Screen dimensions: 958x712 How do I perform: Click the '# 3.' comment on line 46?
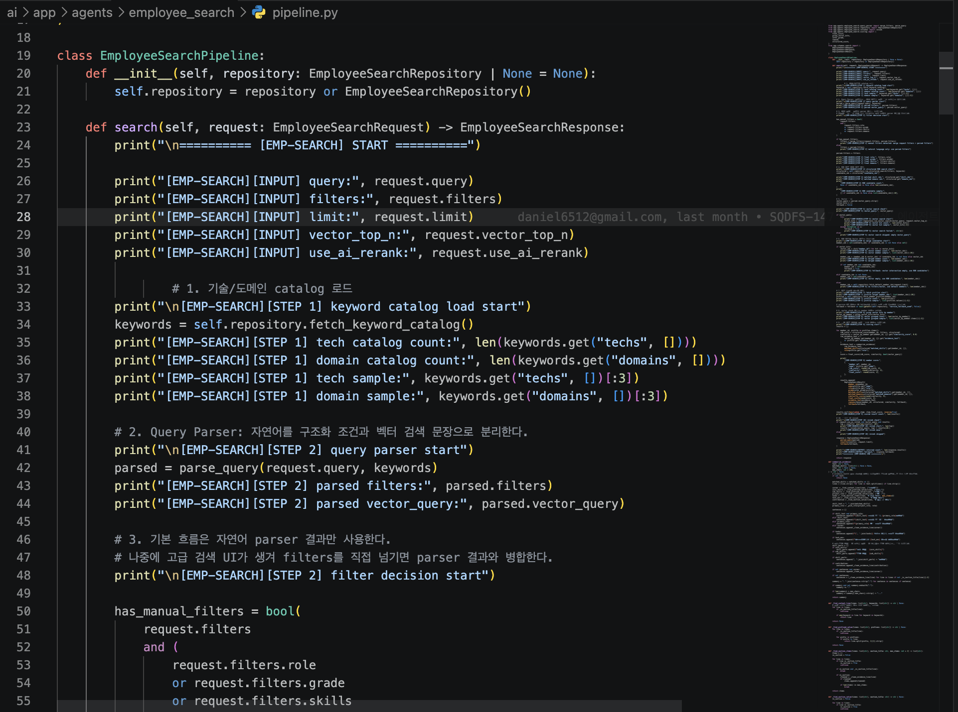(252, 540)
